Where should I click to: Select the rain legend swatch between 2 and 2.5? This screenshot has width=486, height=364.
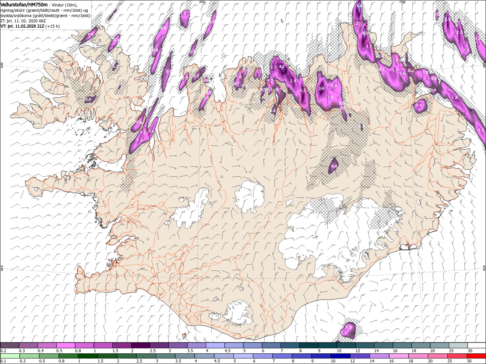126,356
